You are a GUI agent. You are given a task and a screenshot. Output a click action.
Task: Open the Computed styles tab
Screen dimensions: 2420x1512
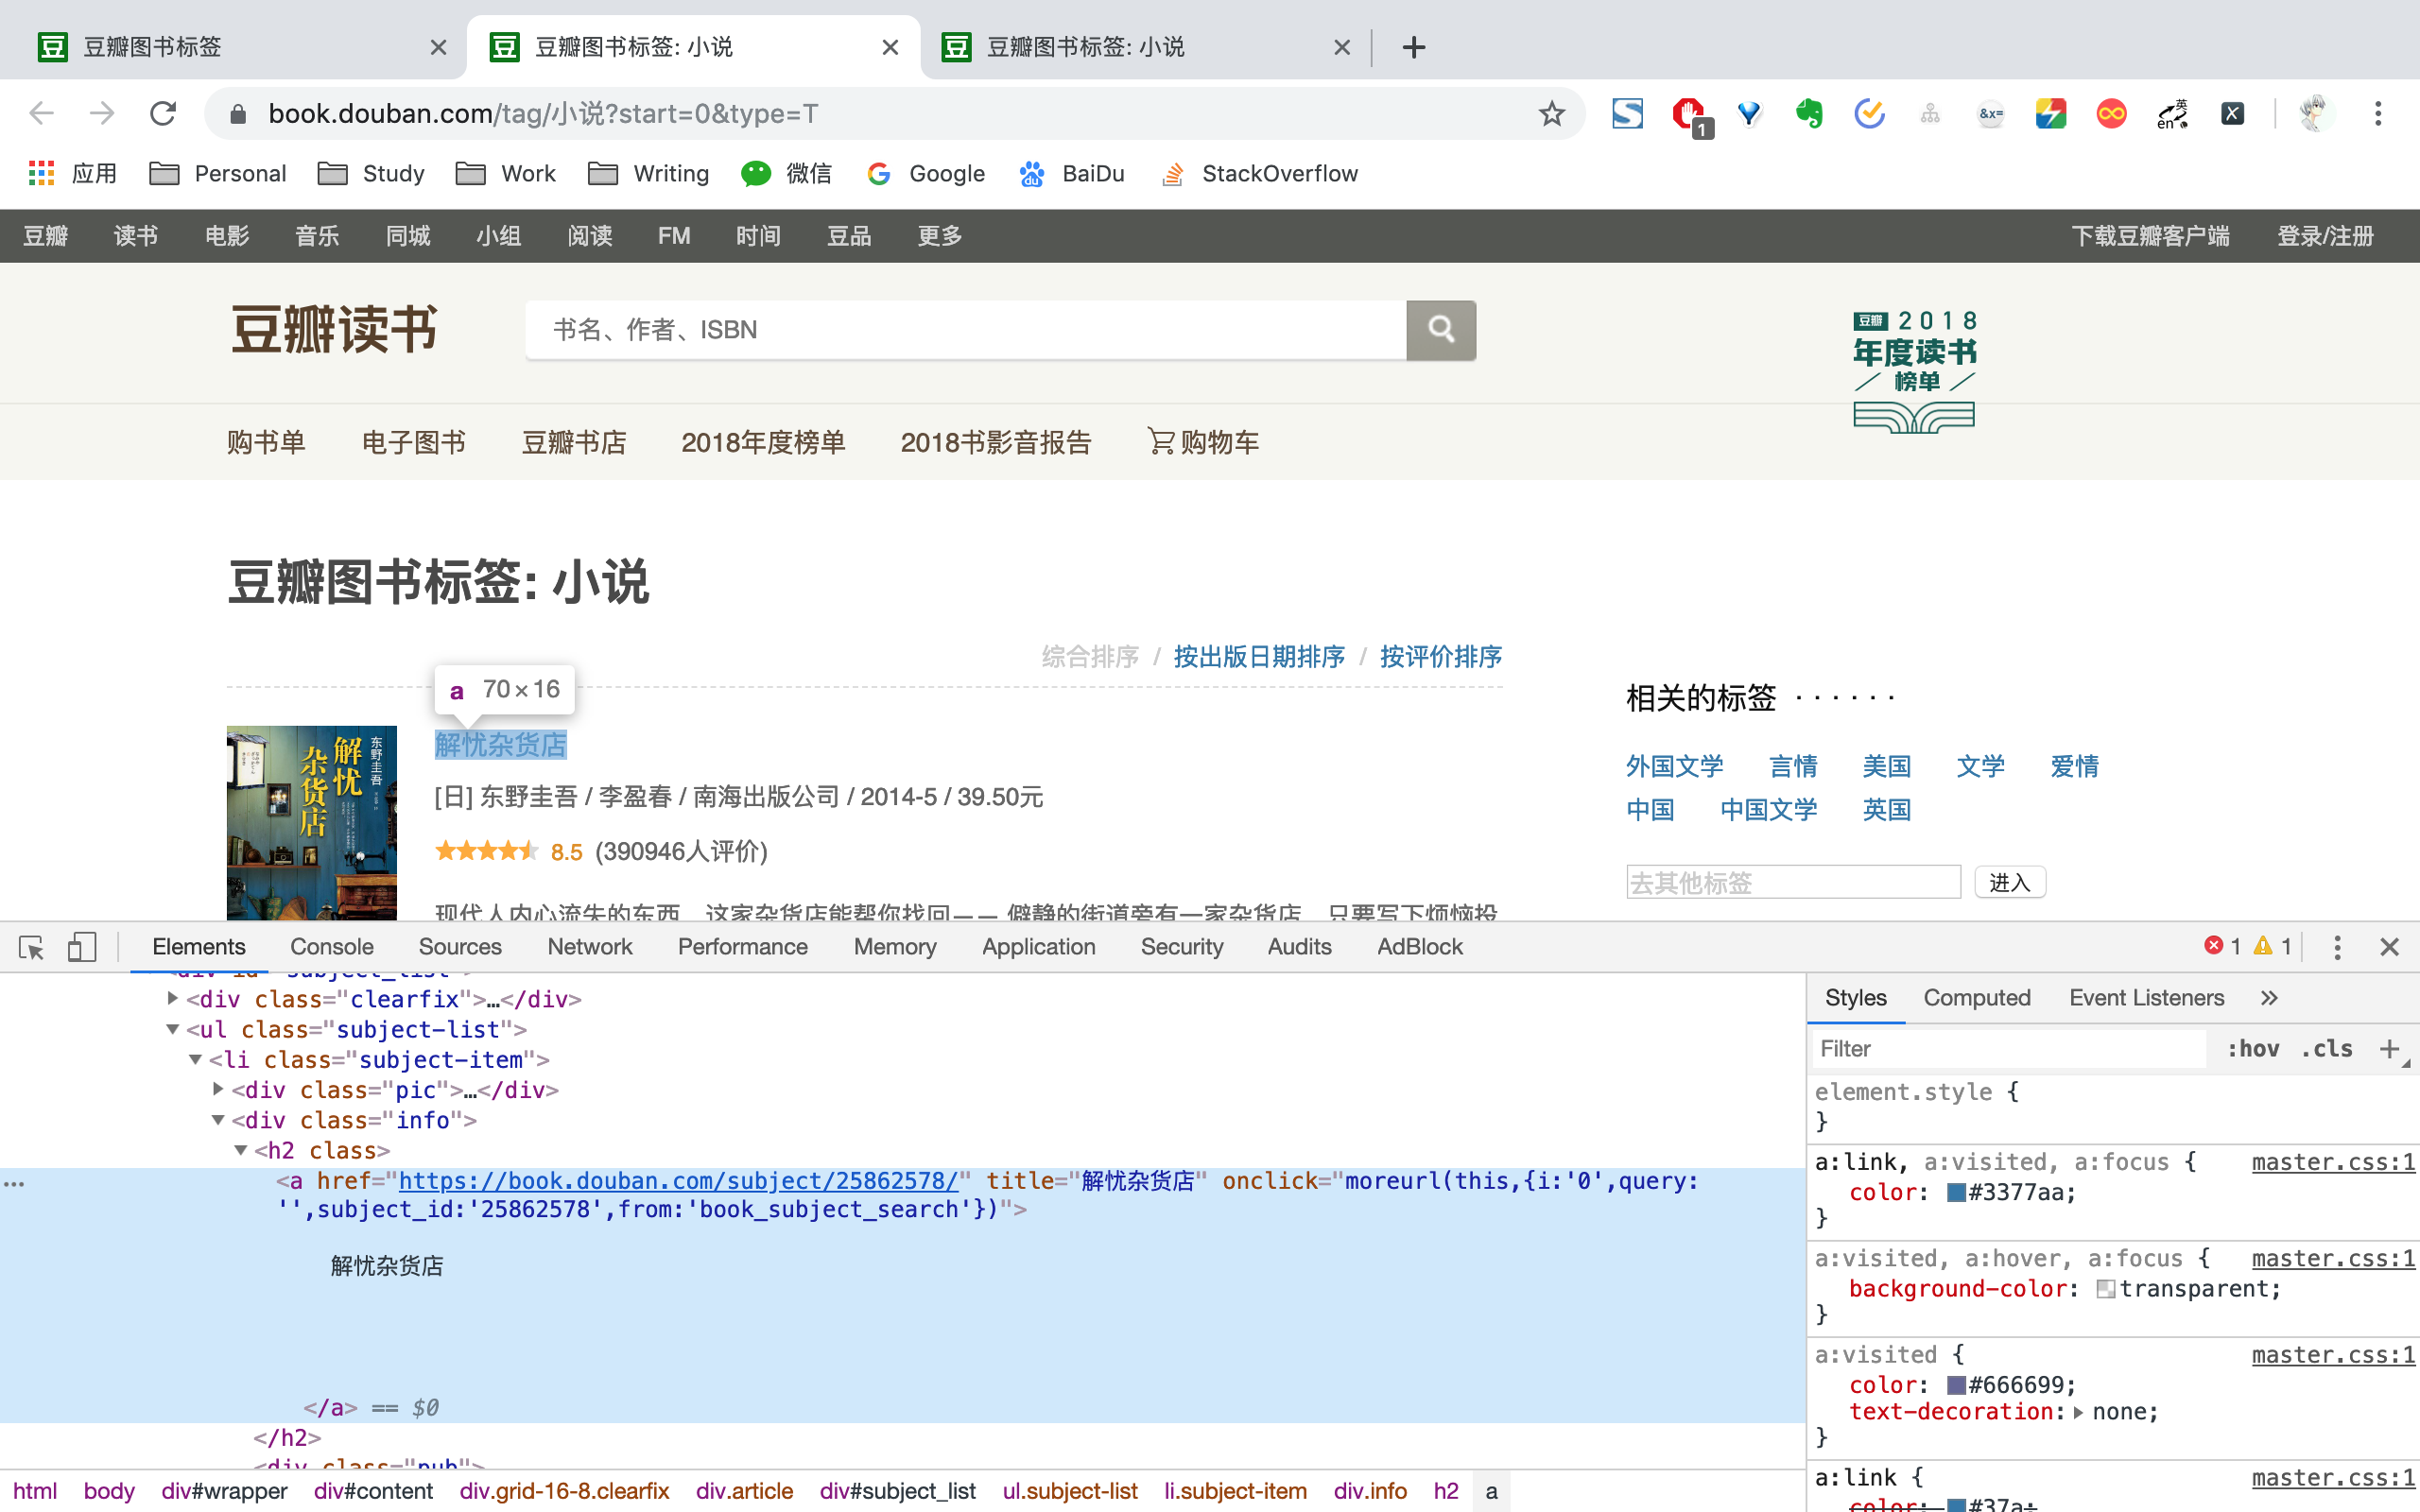1976,997
